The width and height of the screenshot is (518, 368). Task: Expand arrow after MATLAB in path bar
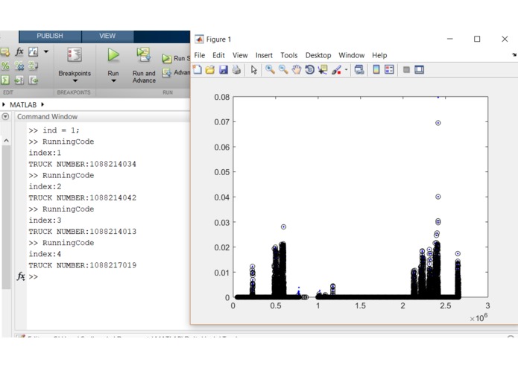(42, 104)
